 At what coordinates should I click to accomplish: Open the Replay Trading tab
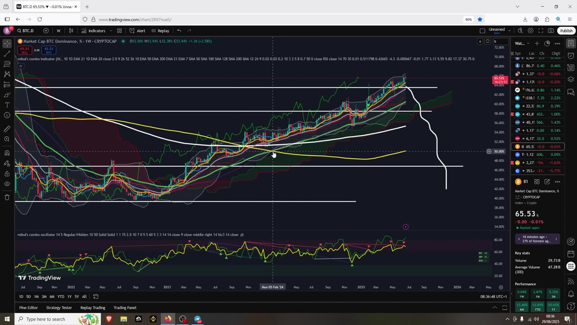point(93,308)
